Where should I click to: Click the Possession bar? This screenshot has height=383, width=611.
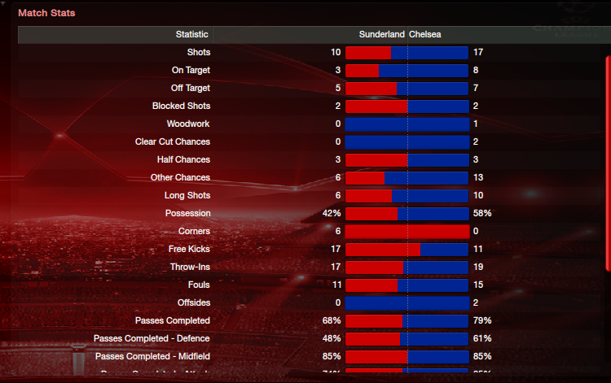pos(407,214)
